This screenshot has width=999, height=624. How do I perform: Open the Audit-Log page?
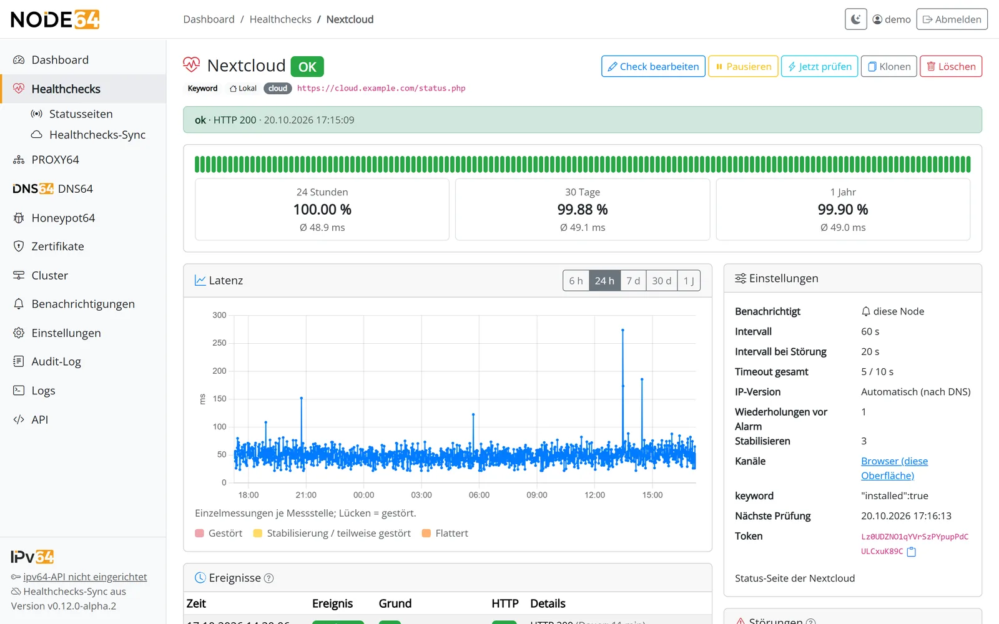click(x=83, y=362)
